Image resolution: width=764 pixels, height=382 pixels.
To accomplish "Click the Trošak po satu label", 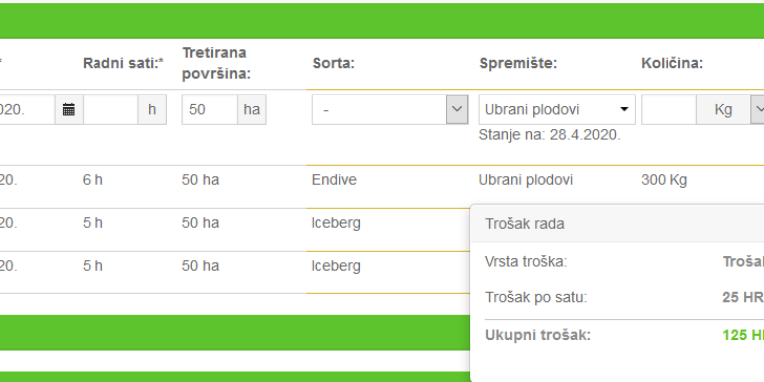I will click(x=536, y=297).
